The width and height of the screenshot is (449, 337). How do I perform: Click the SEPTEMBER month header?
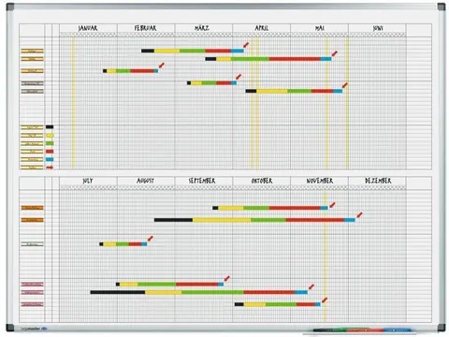pyautogui.click(x=202, y=181)
